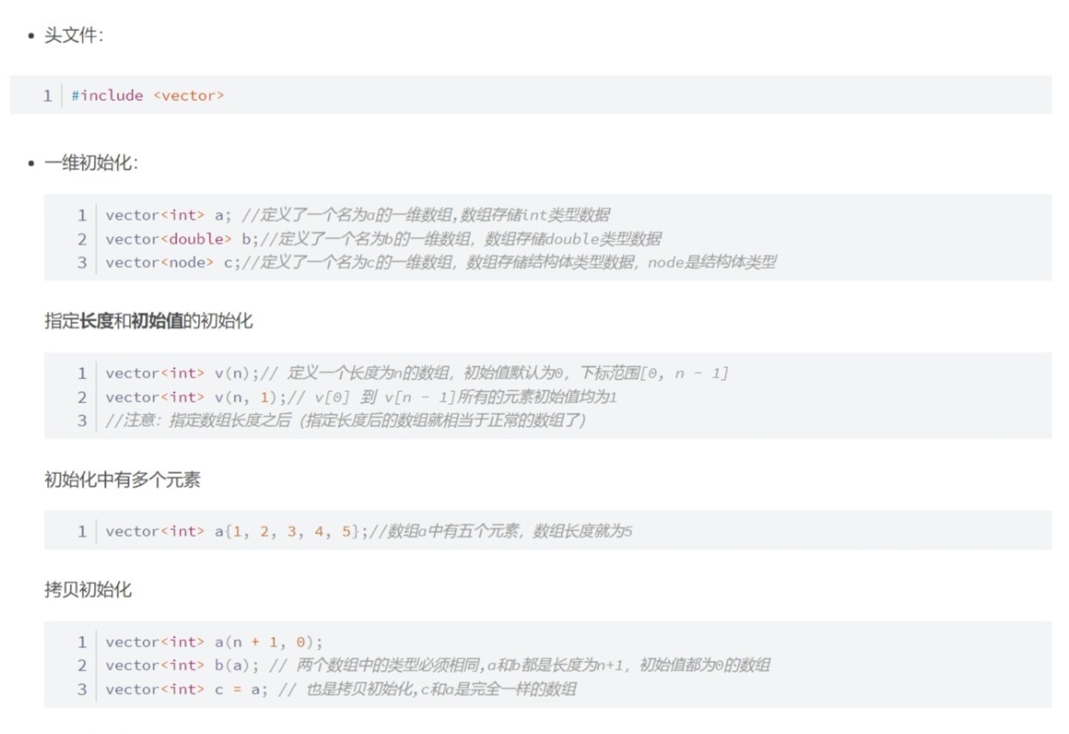Click the '一维初始化' bullet heading
1069x734 pixels.
coord(90,164)
